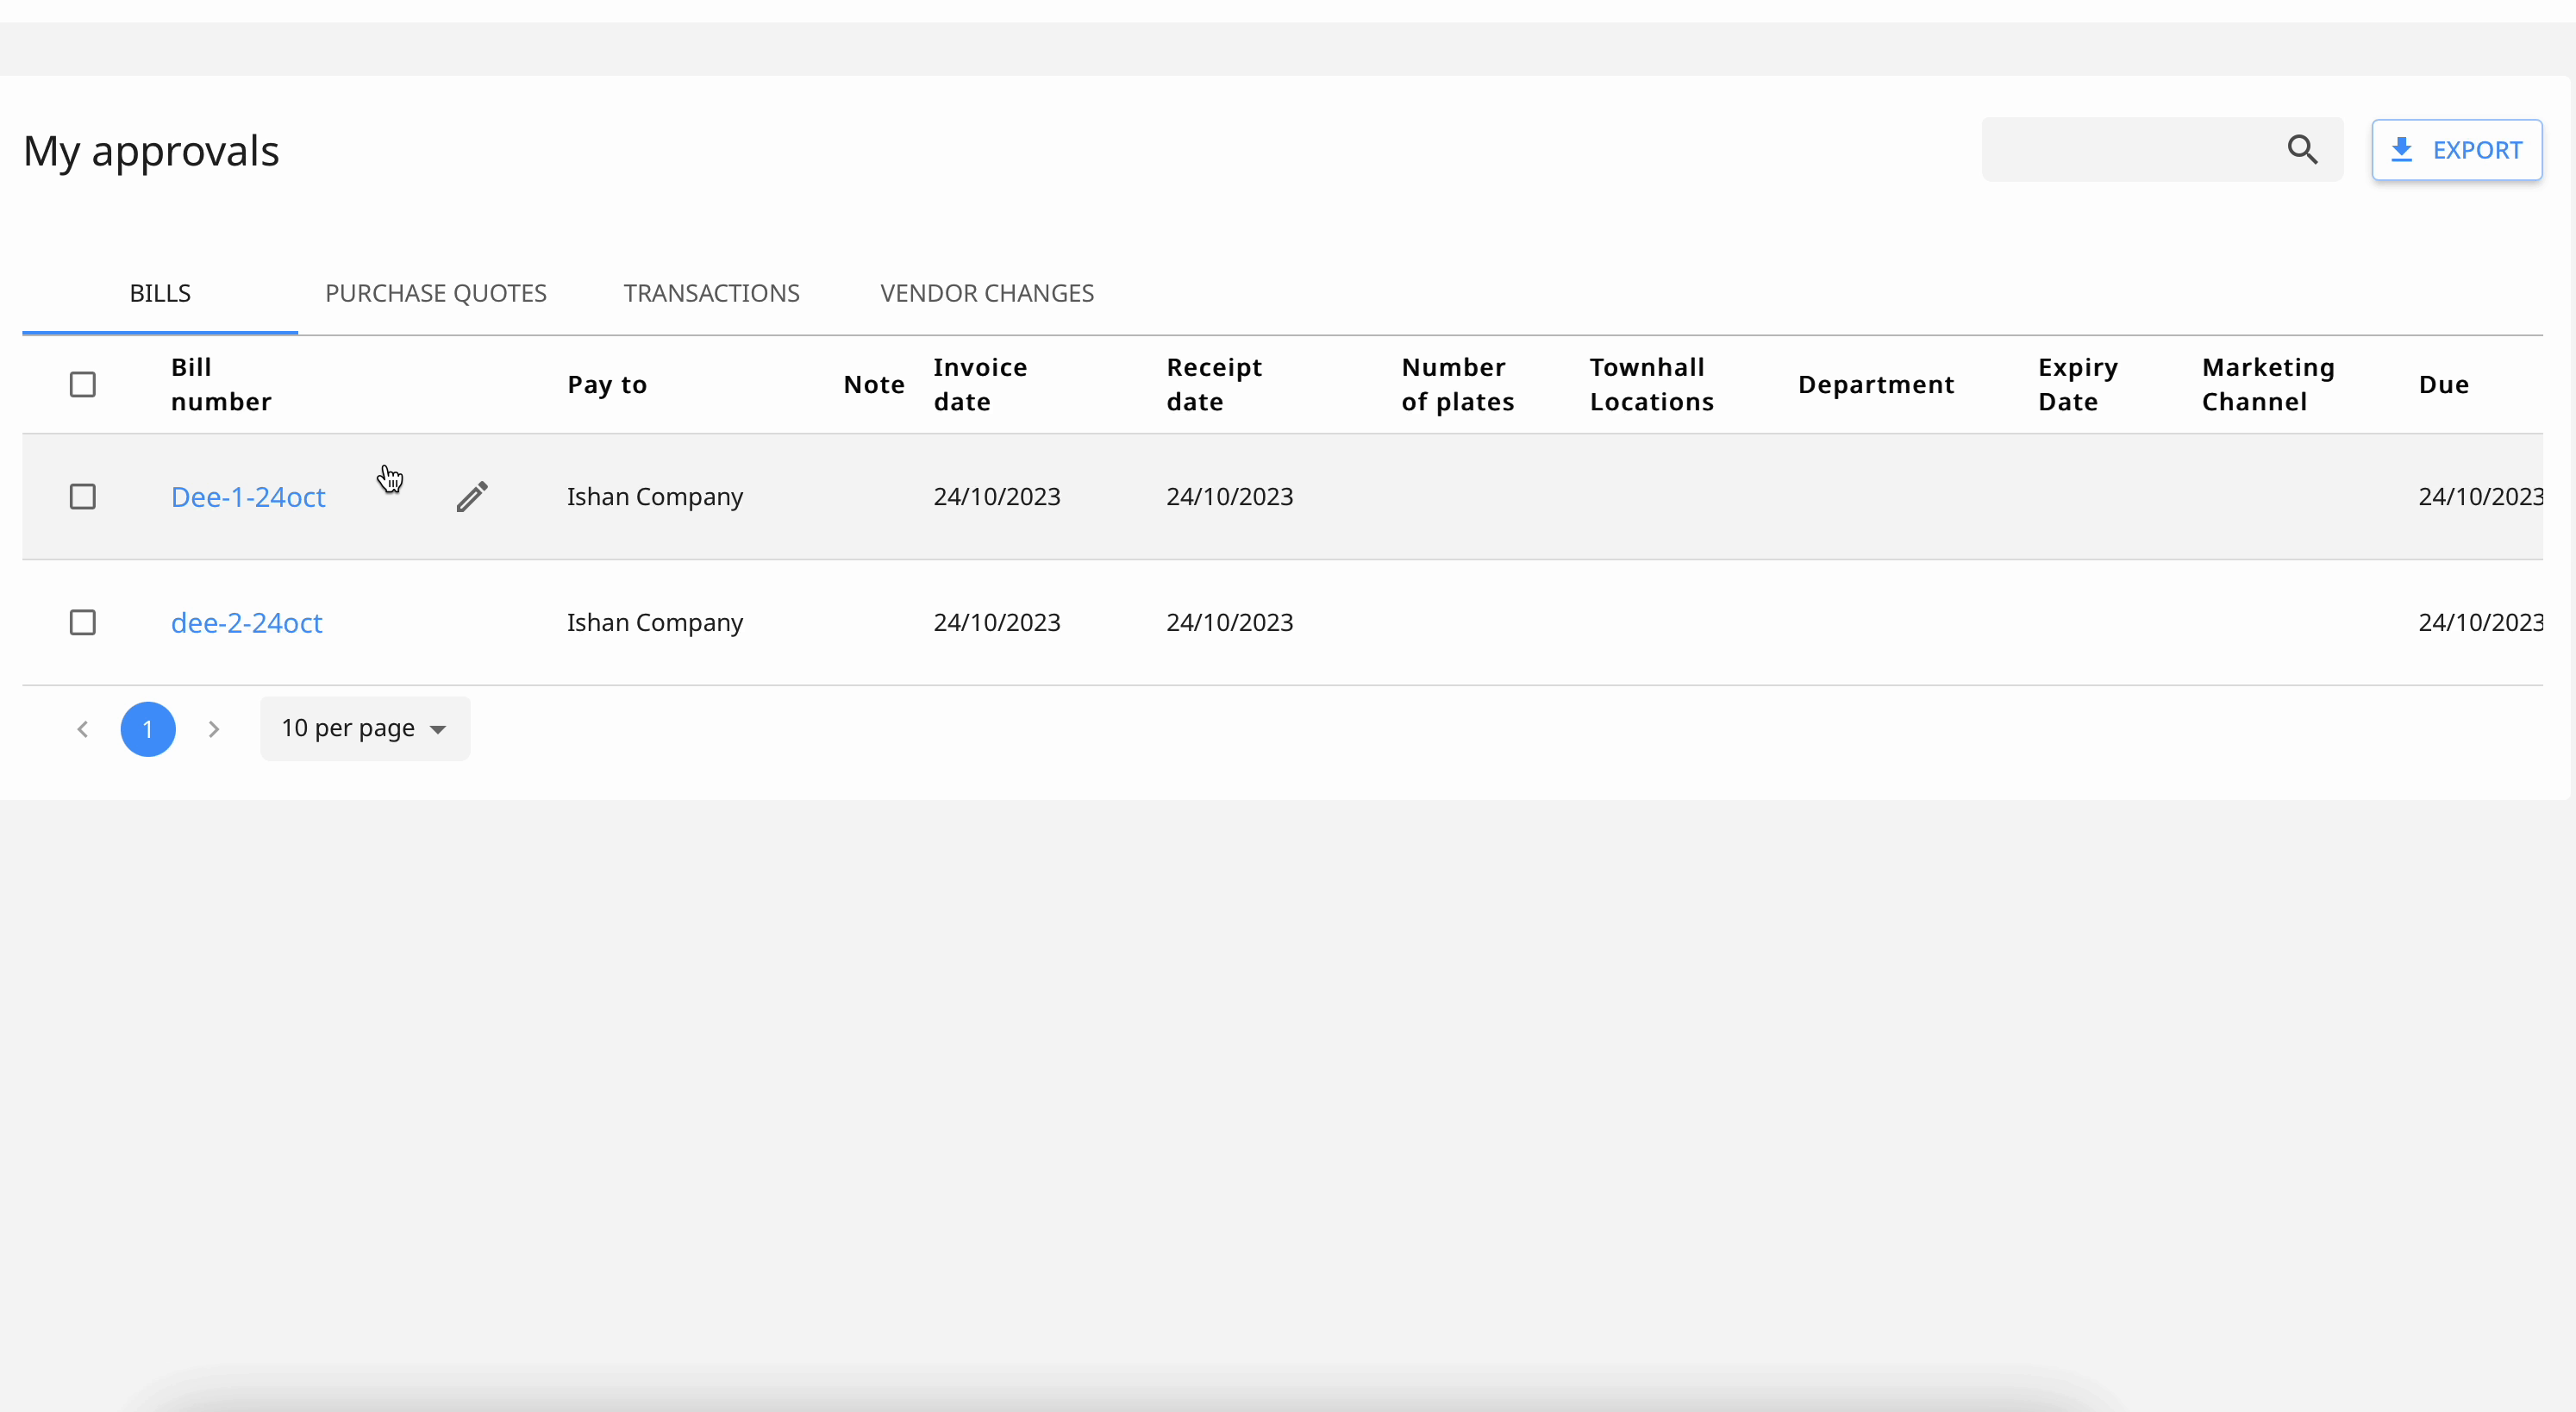
Task: Switch to the Purchase Quotes tab
Action: point(436,293)
